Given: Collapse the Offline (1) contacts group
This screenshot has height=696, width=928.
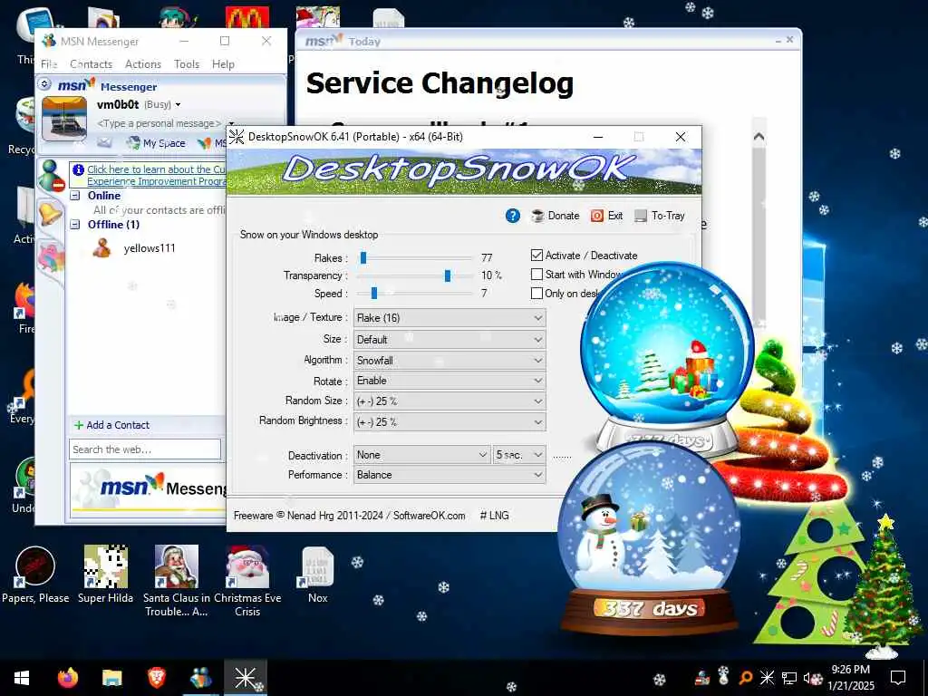Looking at the screenshot, I should (75, 225).
